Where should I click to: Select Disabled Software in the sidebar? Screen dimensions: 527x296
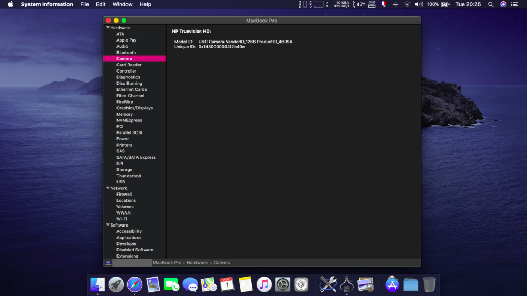134,250
